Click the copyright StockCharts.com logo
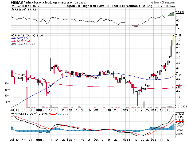This screenshot has height=142, width=187. [x=163, y=2]
